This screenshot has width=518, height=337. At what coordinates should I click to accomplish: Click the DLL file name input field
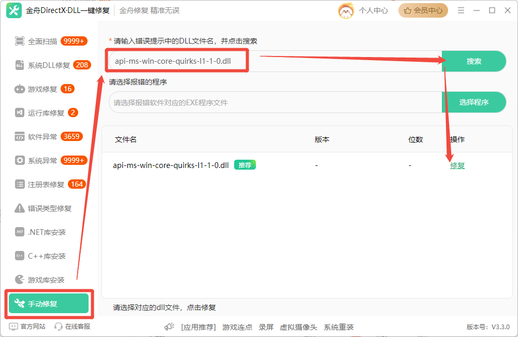(276, 61)
